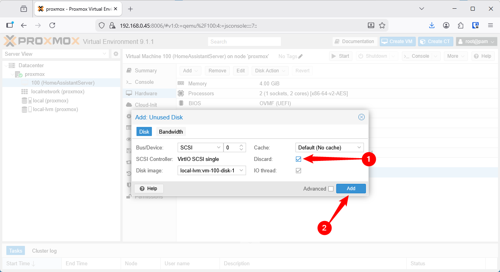The height and width of the screenshot is (272, 500).
Task: Open the Disk image dropdown
Action: [212, 170]
